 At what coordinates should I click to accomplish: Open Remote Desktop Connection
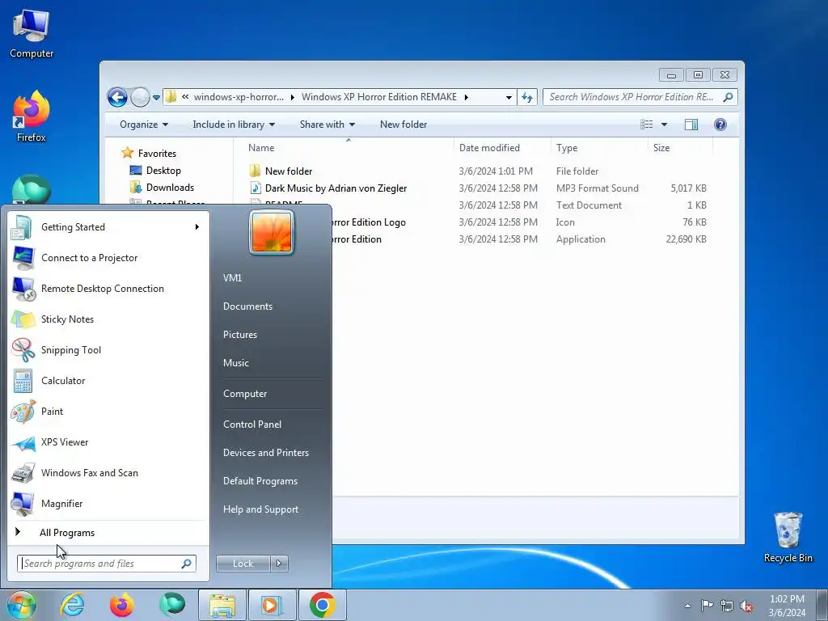tap(108, 289)
